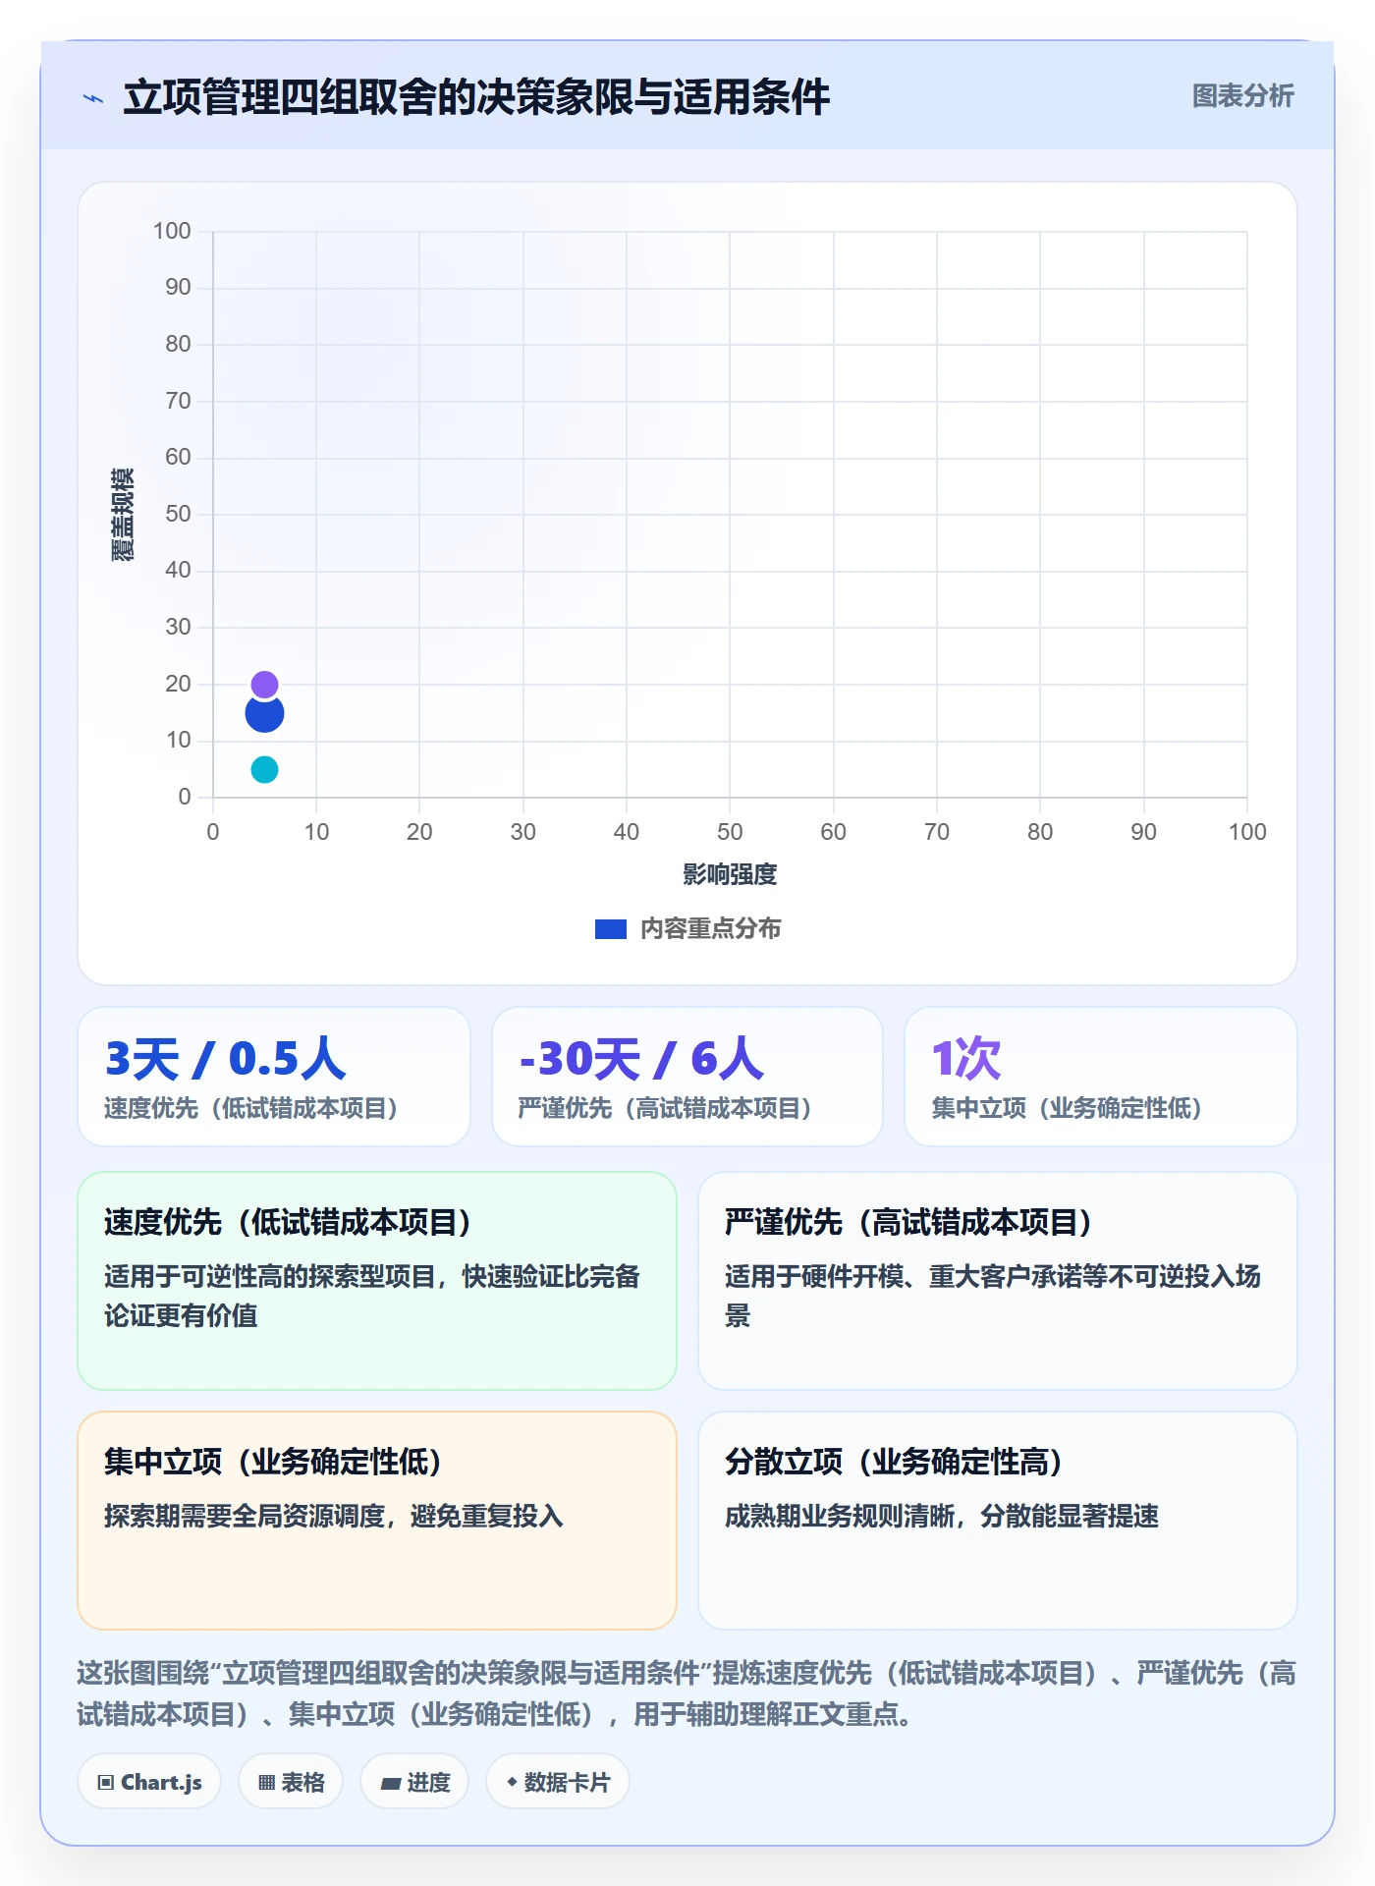Select the 表格 tag chip
The height and width of the screenshot is (1886, 1375).
coord(291,1782)
